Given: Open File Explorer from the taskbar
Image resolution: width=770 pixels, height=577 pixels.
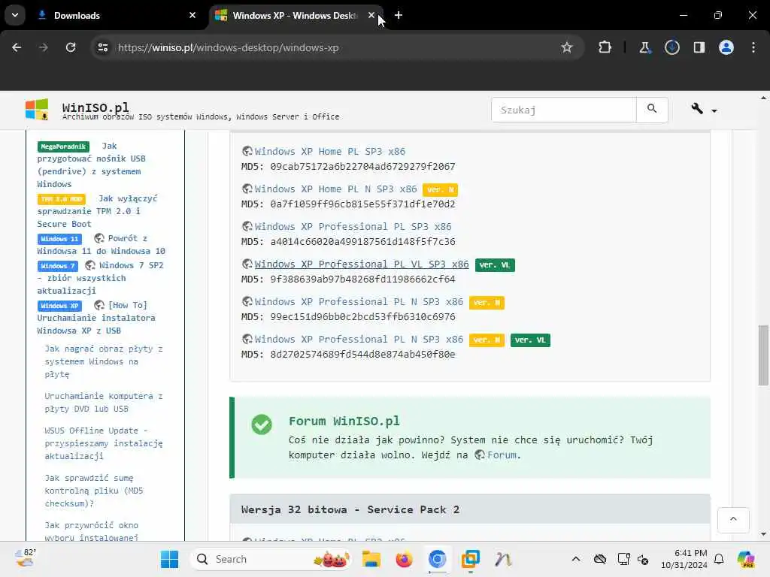Looking at the screenshot, I should point(371,559).
